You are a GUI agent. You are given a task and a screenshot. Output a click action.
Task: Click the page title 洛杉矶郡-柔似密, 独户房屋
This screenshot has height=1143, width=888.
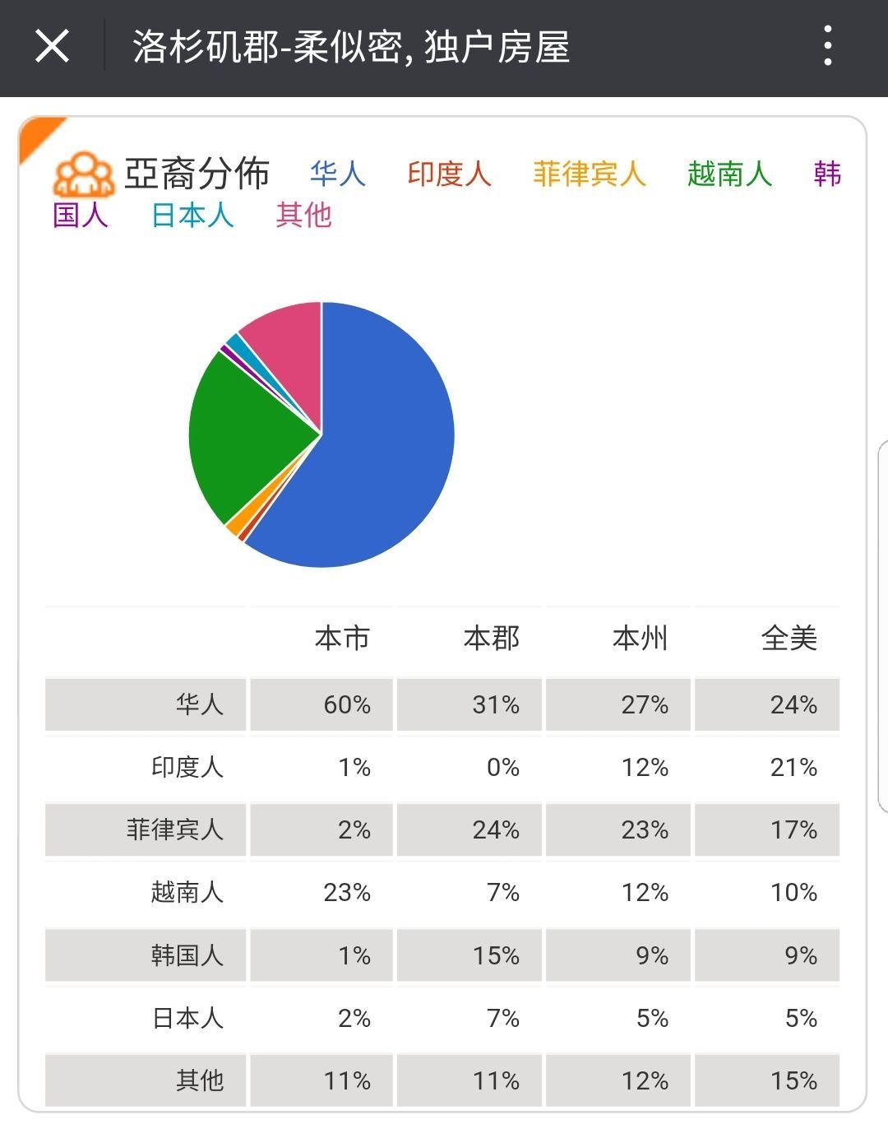(351, 47)
